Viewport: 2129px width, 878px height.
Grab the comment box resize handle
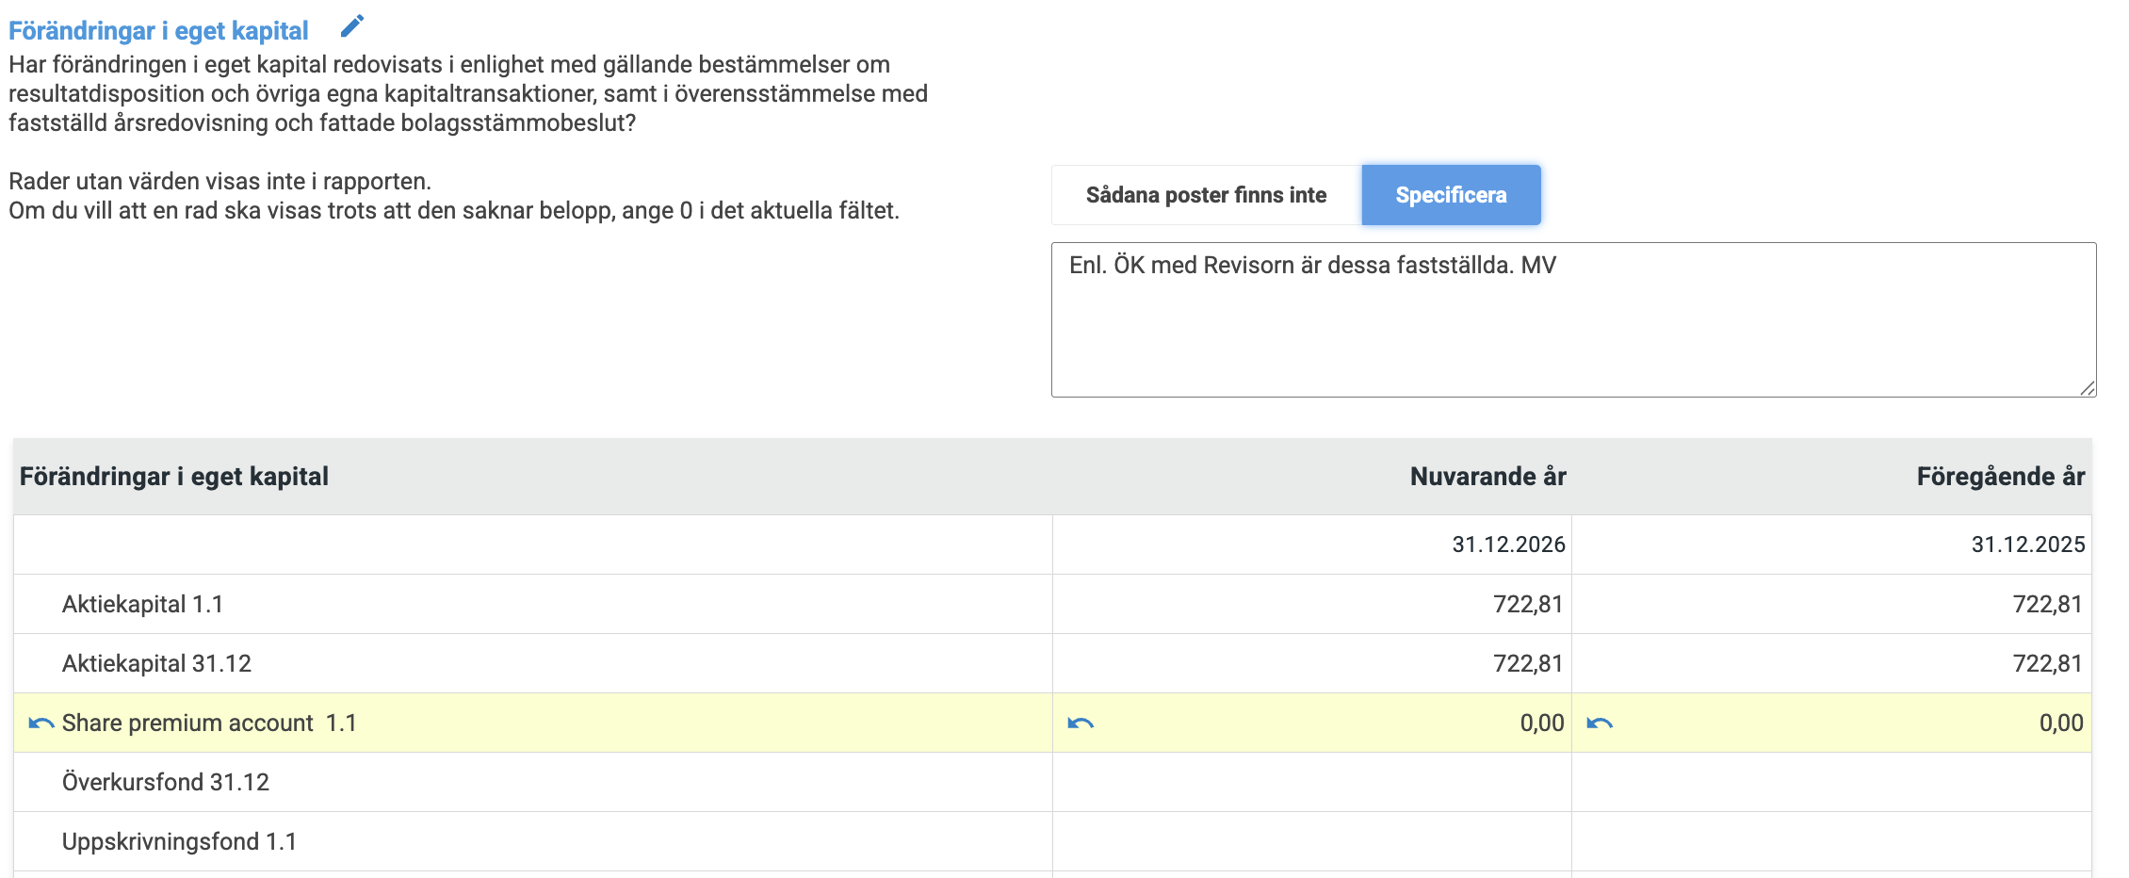(2087, 387)
